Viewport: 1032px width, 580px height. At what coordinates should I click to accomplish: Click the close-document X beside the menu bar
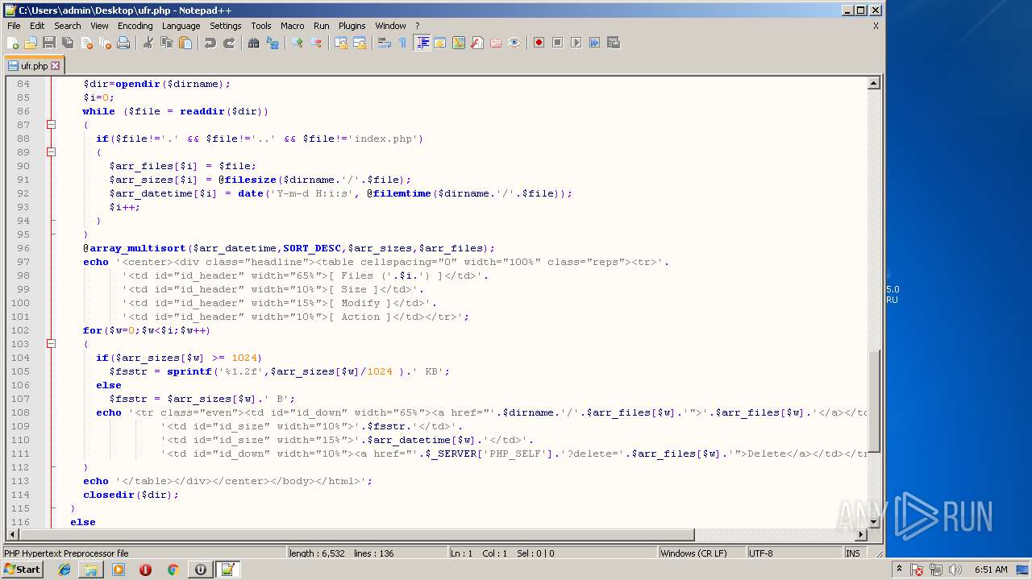click(876, 26)
